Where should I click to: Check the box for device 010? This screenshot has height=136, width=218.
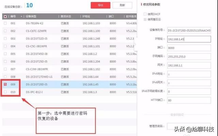pos(5,92)
